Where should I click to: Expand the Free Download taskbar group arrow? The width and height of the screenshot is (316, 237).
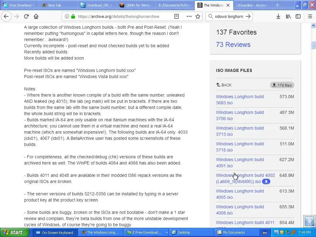pos(167,233)
